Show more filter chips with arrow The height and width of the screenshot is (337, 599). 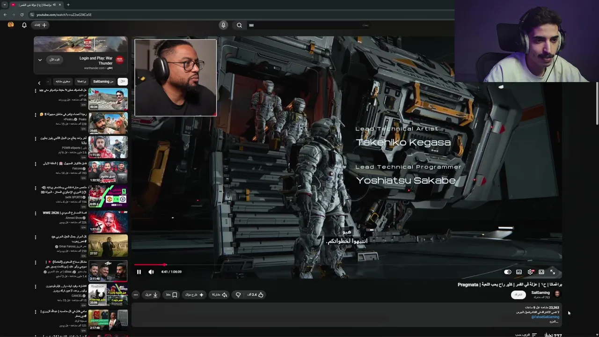[x=39, y=83]
